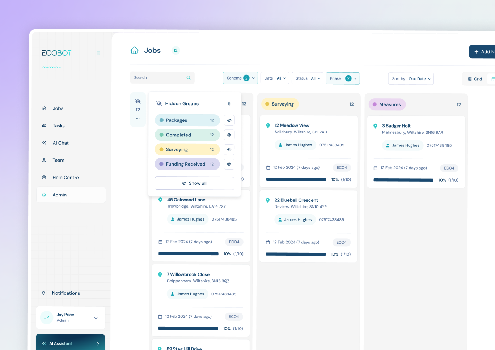
Task: Click the hidden groups crossed-eye icon
Action: (x=138, y=102)
